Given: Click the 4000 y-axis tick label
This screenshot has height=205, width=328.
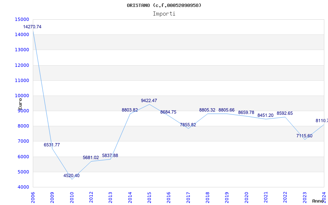Looking at the screenshot, I should click(23, 187).
